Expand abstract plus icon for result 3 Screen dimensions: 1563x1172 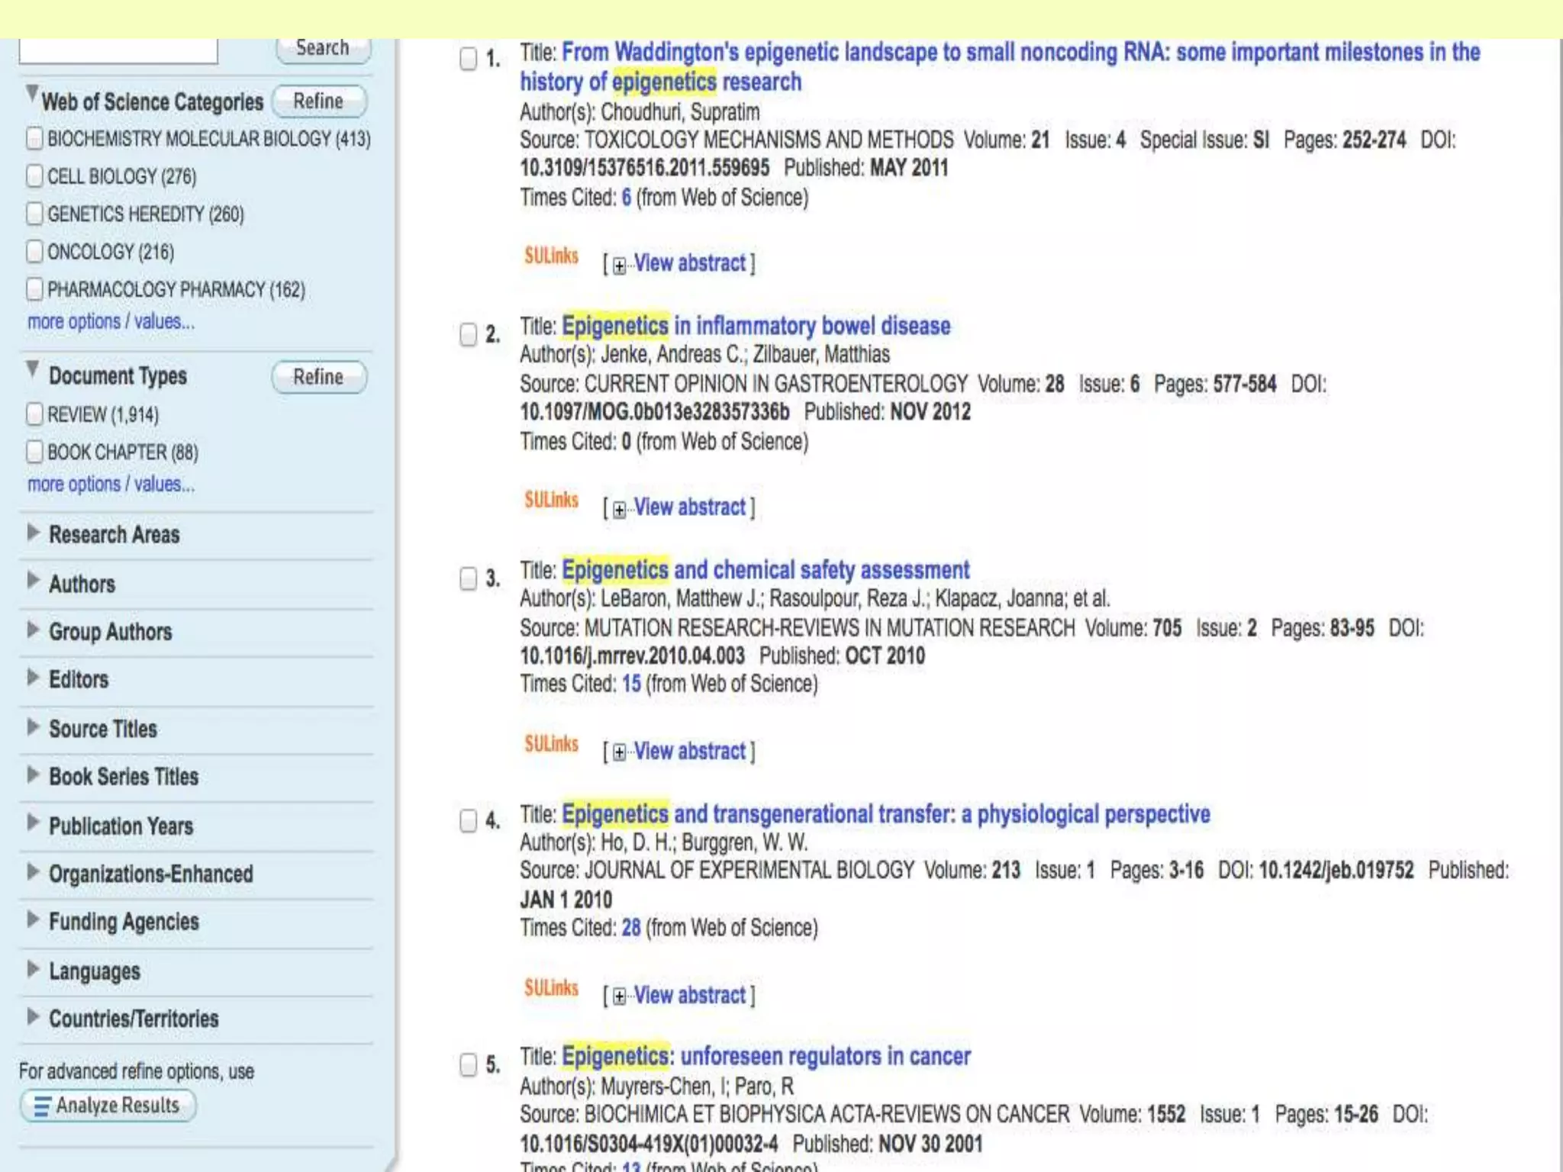[x=619, y=753]
